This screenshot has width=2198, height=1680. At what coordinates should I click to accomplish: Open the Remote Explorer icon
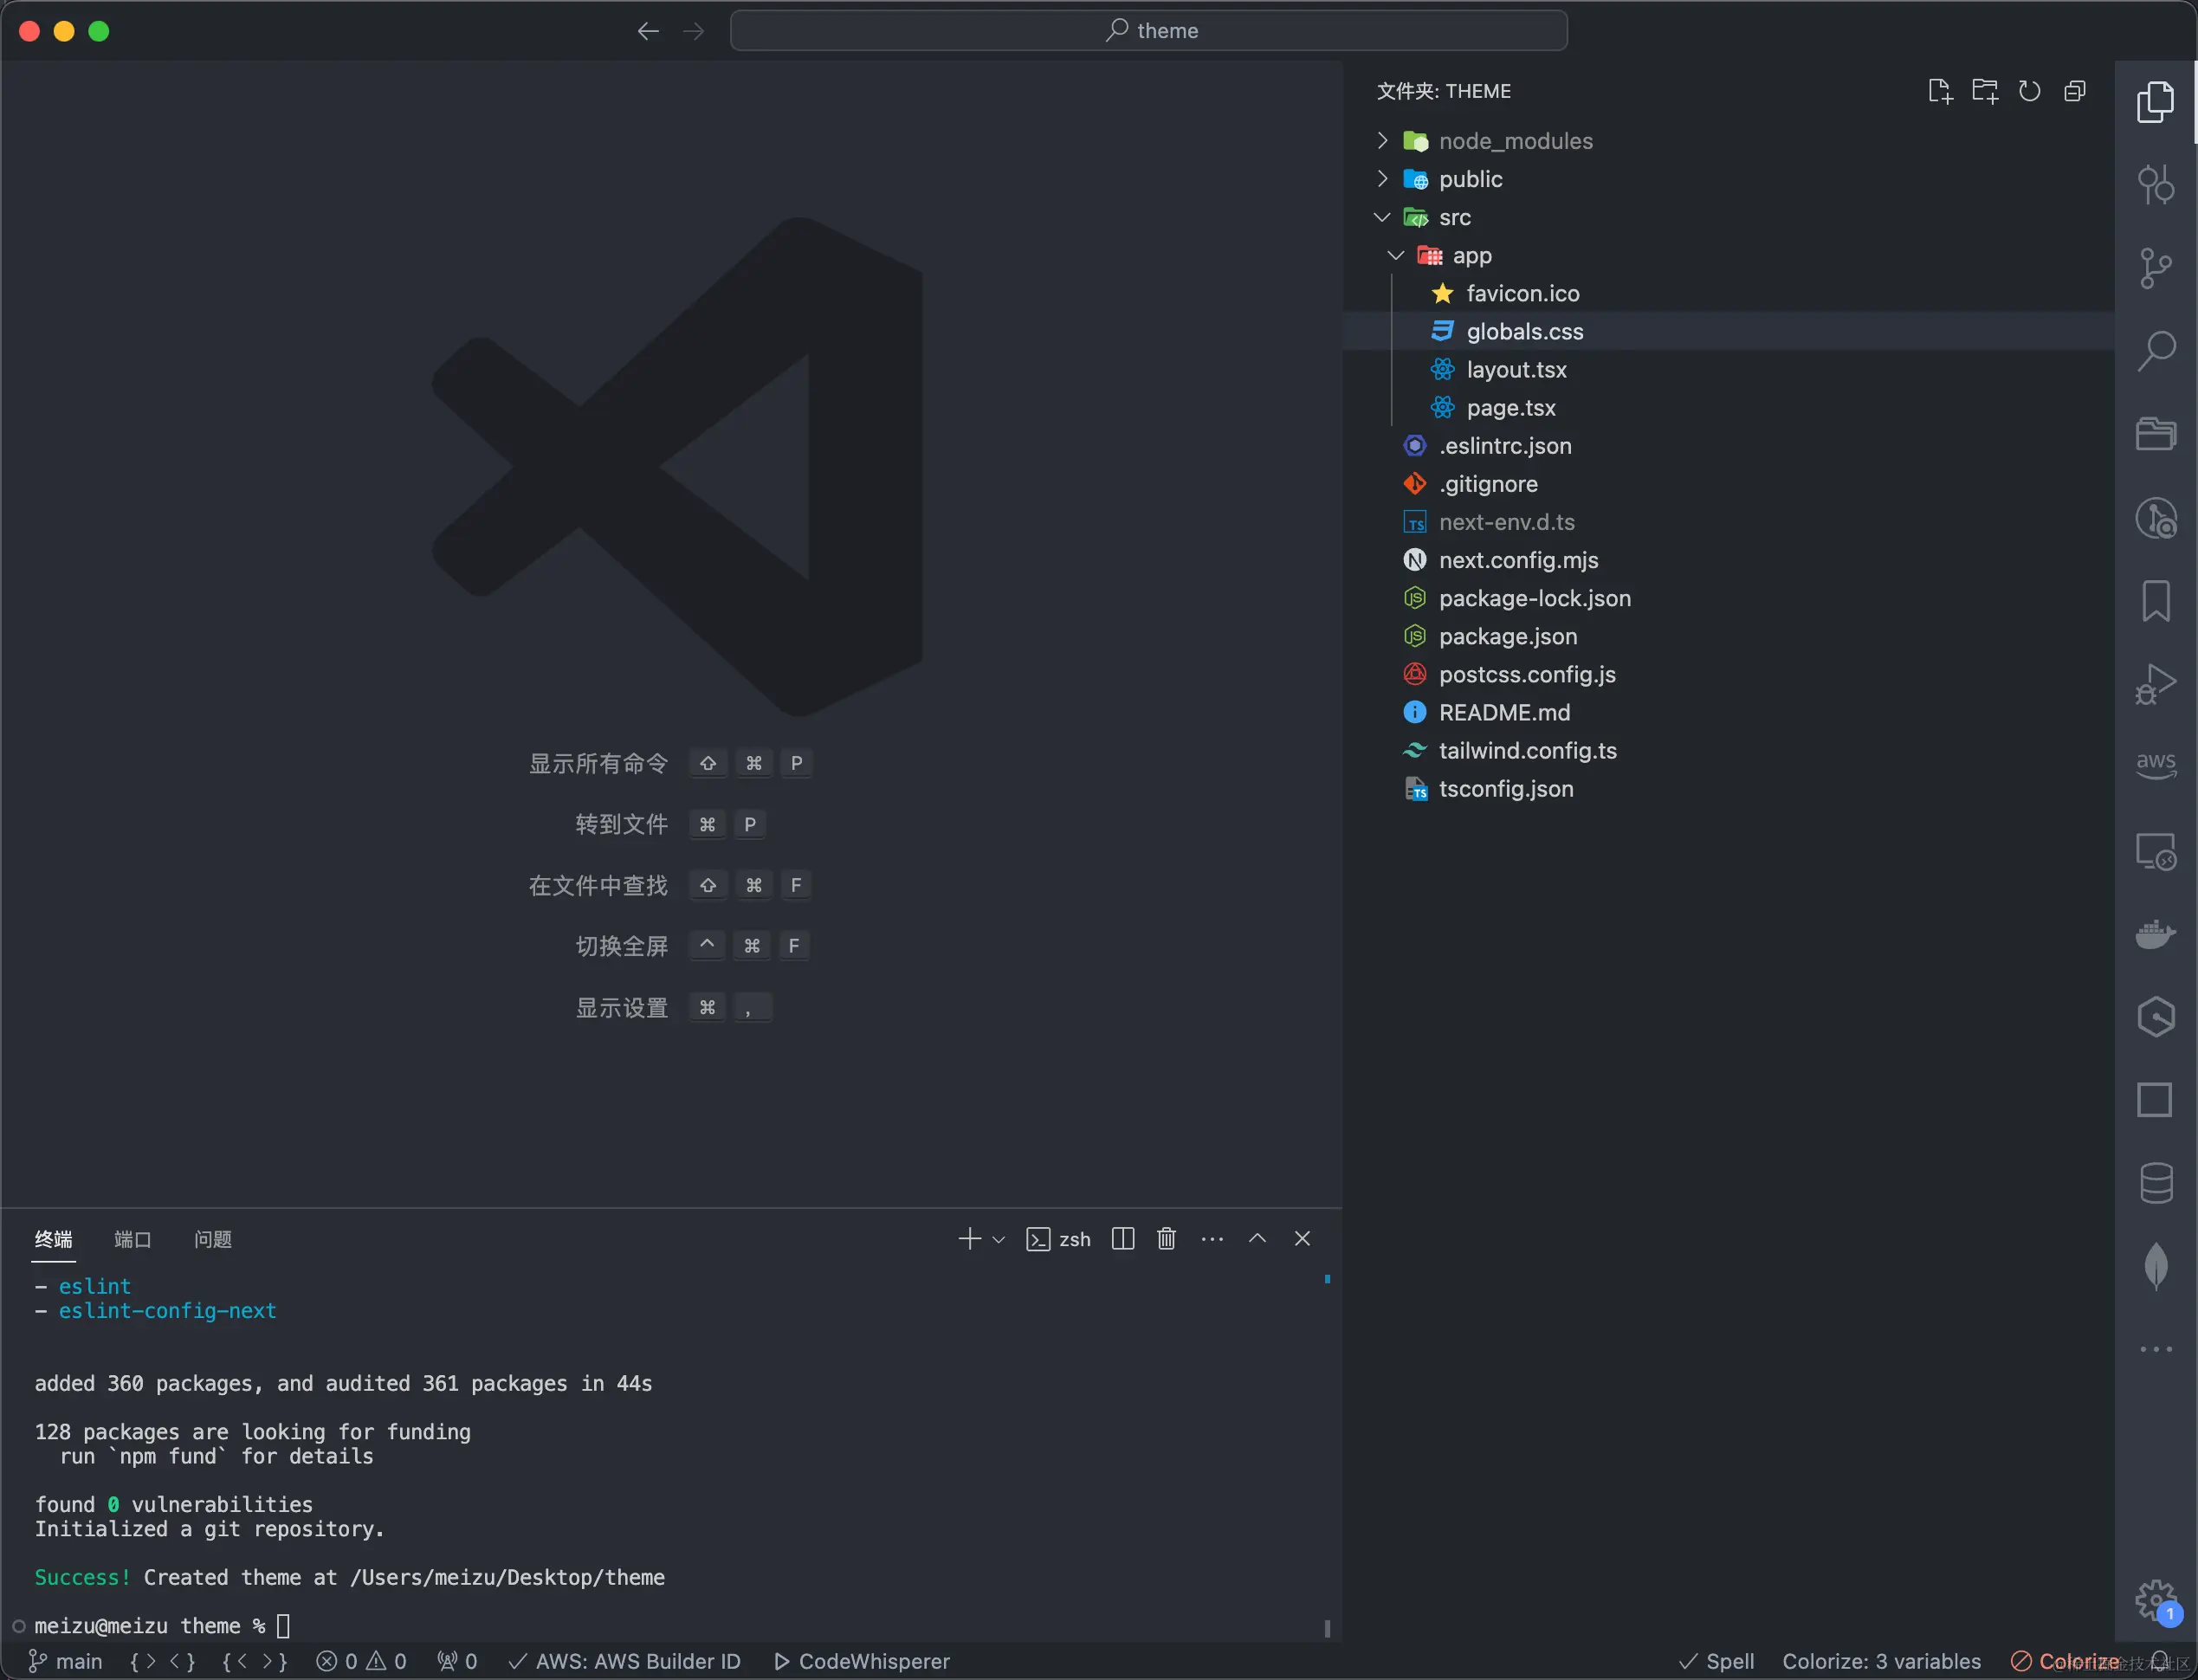2155,851
